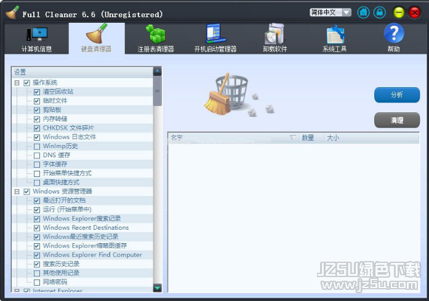Image resolution: width=429 pixels, height=301 pixels.
Task: Click the home icon in title bar
Action: point(363,12)
